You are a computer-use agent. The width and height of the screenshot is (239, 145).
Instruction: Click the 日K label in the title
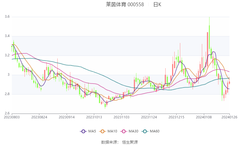(x=157, y=4)
